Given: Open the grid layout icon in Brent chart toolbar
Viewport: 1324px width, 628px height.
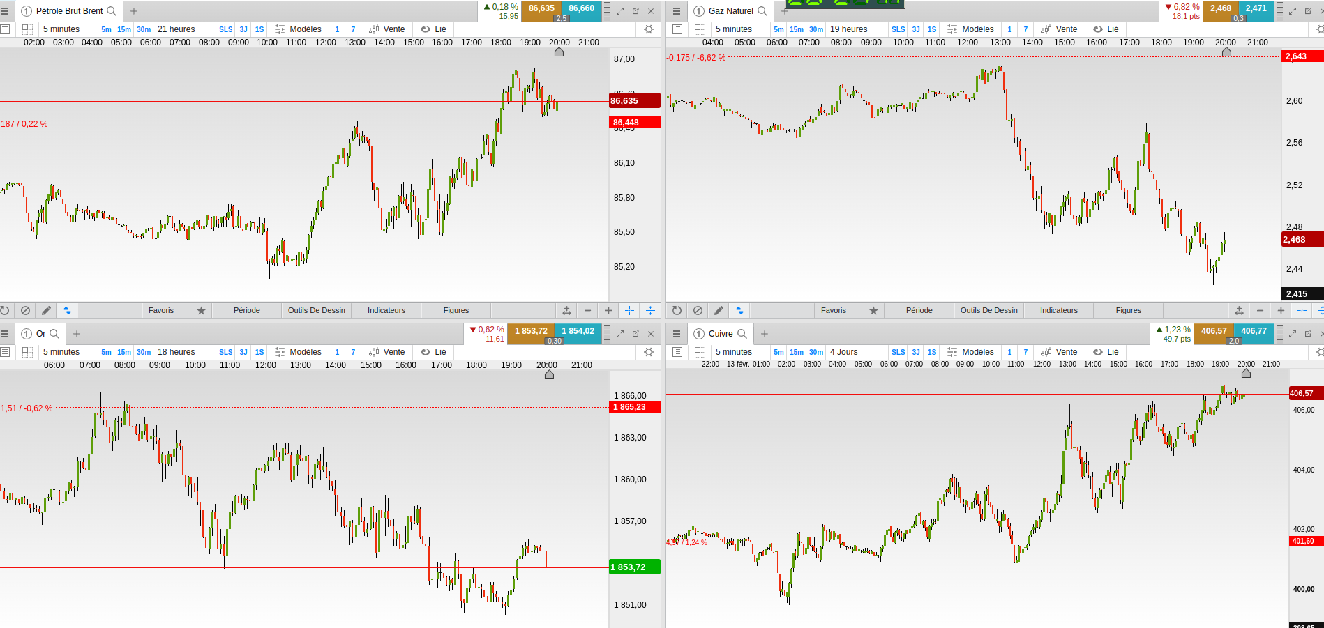Looking at the screenshot, I should click(x=27, y=29).
